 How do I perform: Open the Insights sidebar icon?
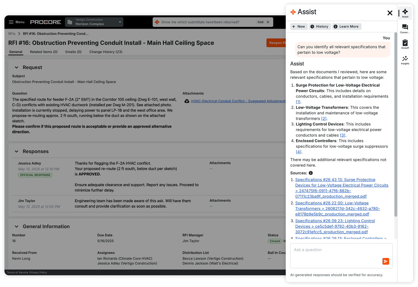click(x=405, y=60)
